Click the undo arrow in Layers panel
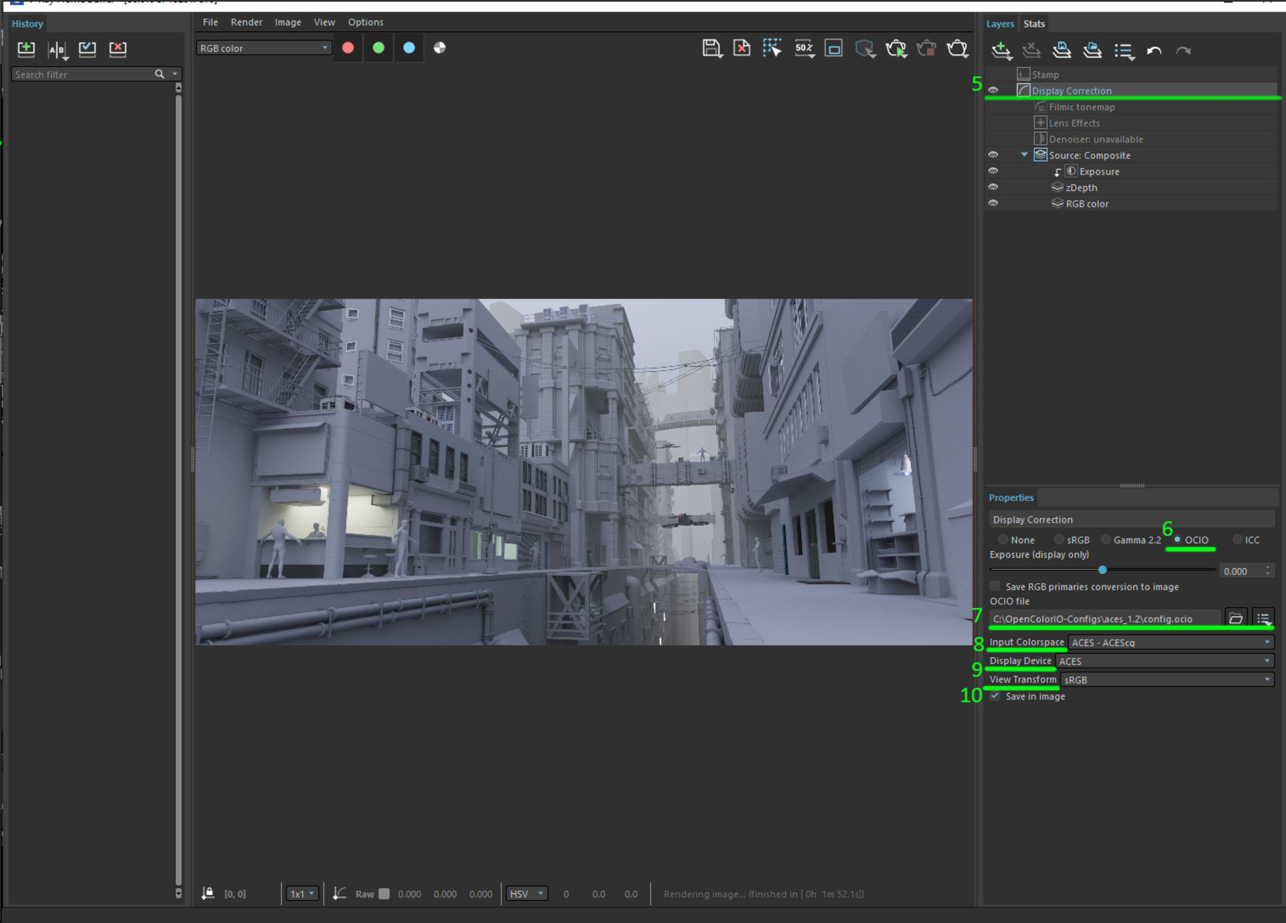 (1153, 51)
